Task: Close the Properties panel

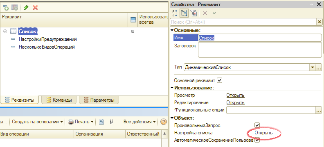Action: (x=319, y=4)
